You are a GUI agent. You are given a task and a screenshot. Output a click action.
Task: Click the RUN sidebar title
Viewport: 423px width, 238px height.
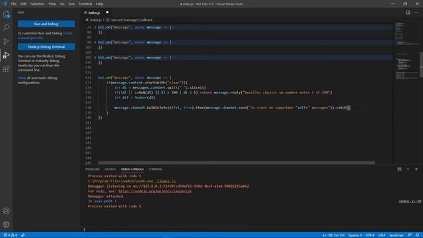click(x=20, y=13)
